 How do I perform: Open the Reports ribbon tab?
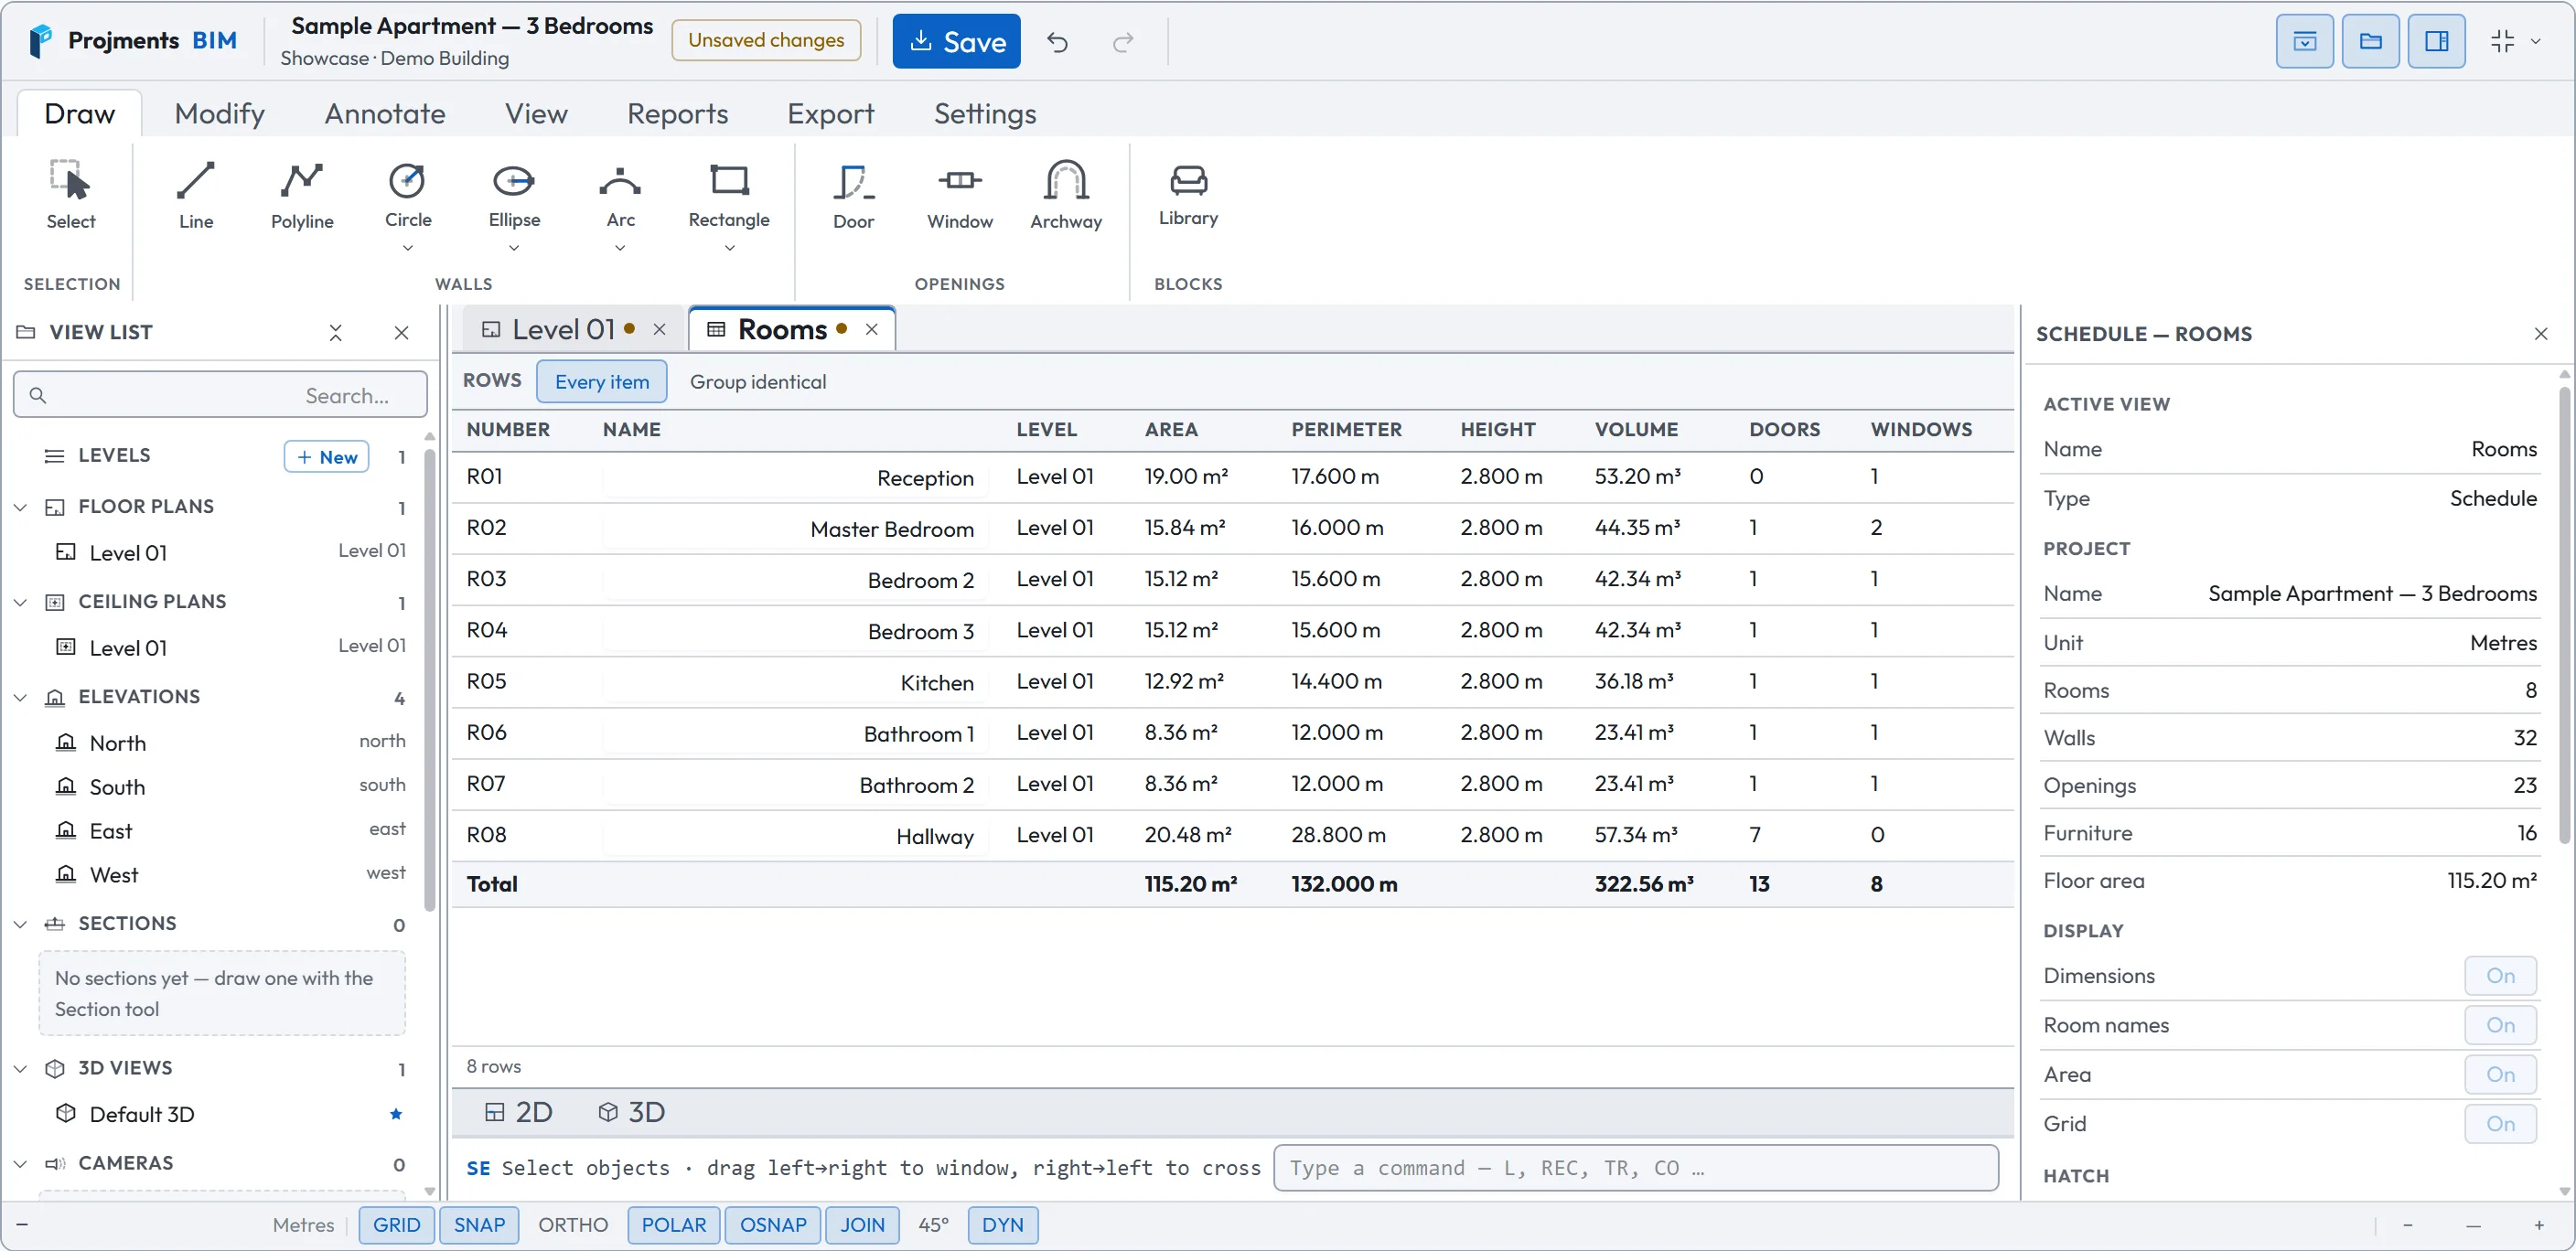[677, 113]
